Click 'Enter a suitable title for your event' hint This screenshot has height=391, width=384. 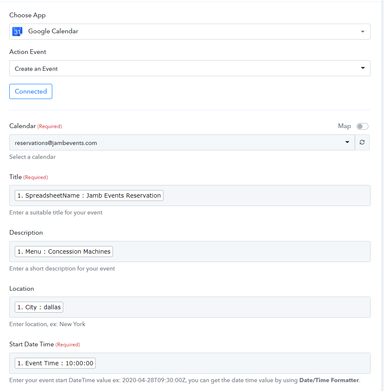tap(56, 213)
